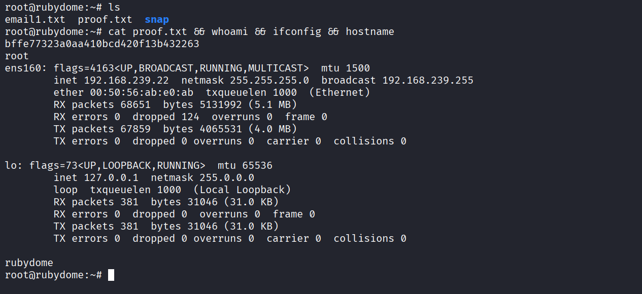Click the whoami output line 'root'
The image size is (642, 294).
pos(17,56)
